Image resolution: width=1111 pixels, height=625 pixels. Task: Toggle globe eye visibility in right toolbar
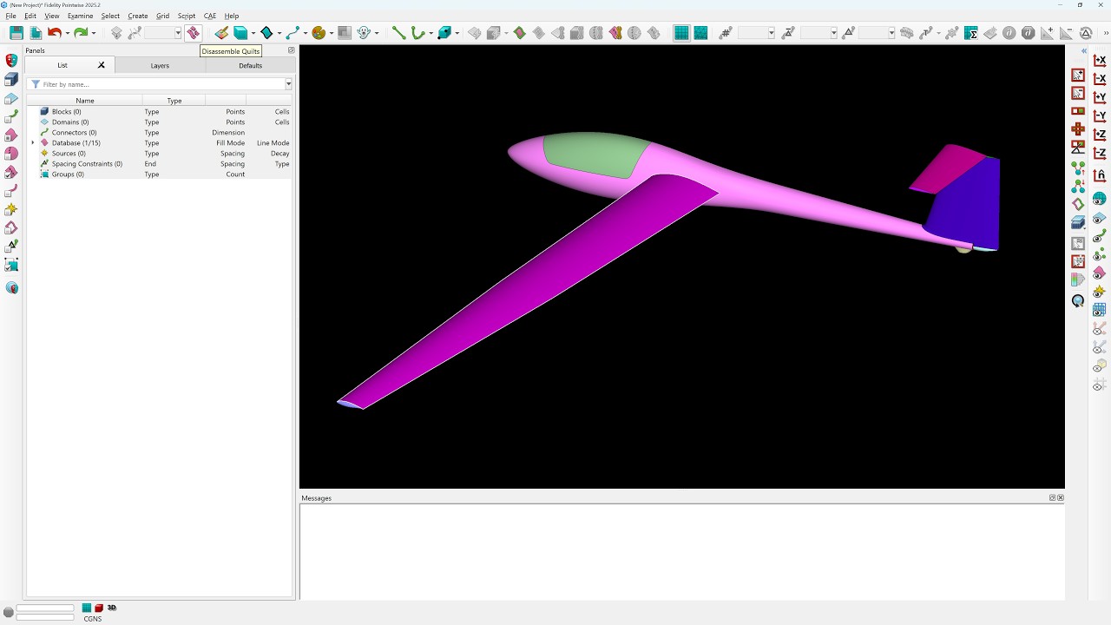point(1100,199)
